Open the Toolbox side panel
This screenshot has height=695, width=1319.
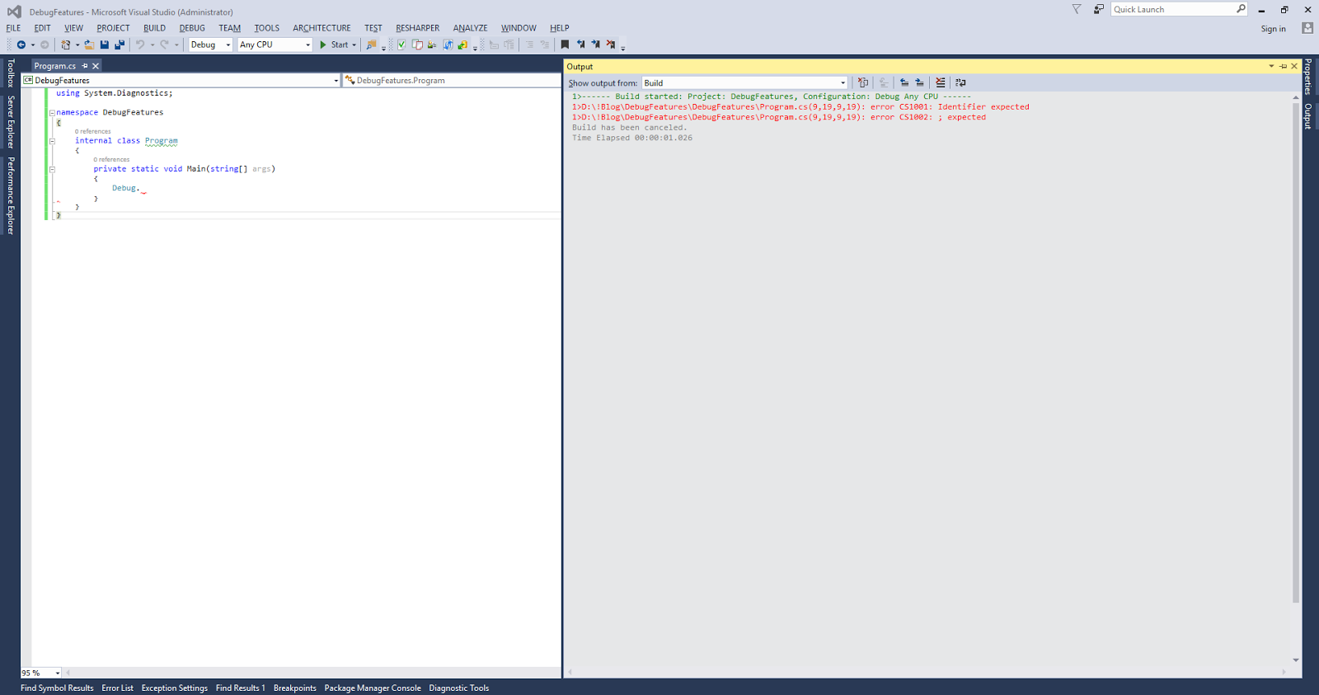tap(11, 73)
